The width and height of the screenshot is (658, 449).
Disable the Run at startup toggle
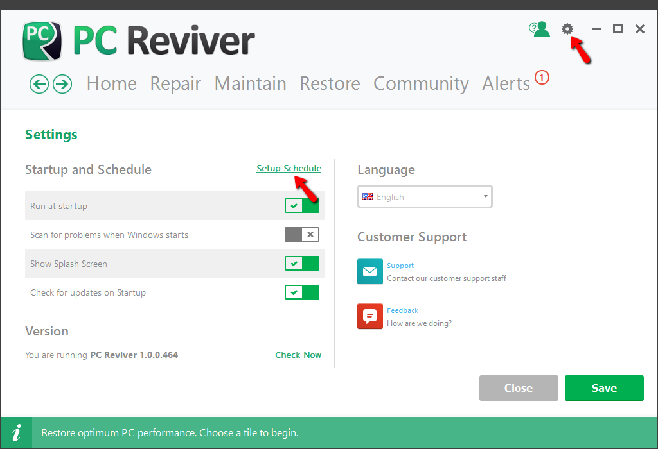302,206
